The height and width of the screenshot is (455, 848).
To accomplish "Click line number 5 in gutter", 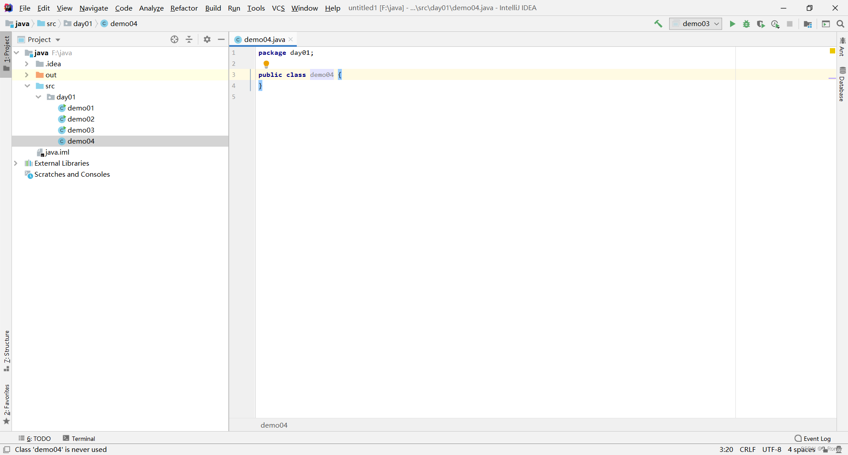I will (234, 97).
